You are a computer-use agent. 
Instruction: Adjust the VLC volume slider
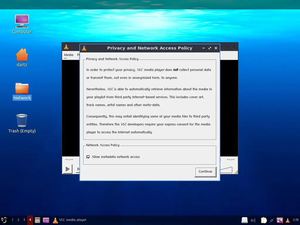[226, 170]
